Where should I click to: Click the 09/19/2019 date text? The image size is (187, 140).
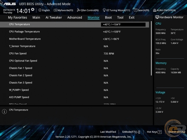click(9, 10)
